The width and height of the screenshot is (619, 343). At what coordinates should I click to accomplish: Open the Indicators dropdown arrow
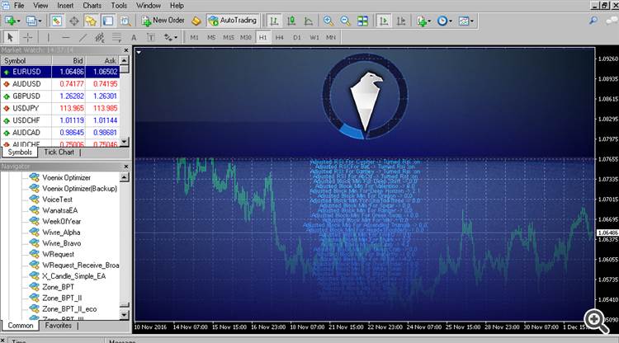(429, 21)
